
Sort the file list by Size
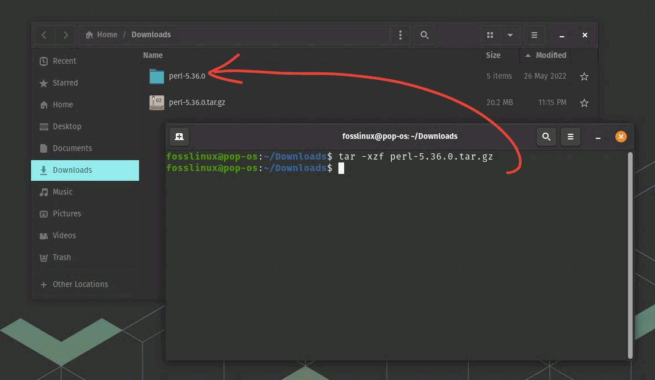coord(493,56)
